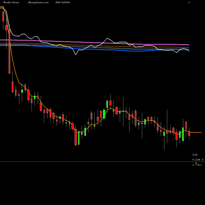Click the '3.92' price value
Screen dimensions: 205x205
(x=195, y=155)
